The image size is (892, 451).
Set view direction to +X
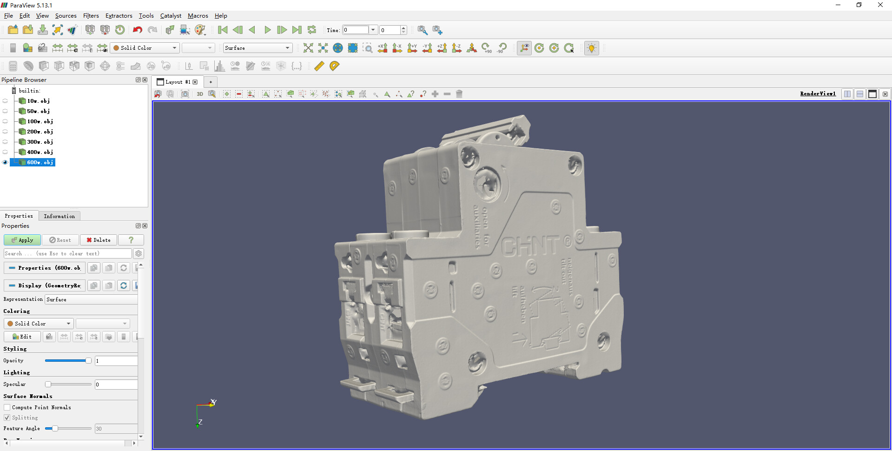[x=383, y=48]
